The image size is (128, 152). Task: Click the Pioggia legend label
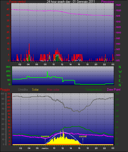(5, 90)
